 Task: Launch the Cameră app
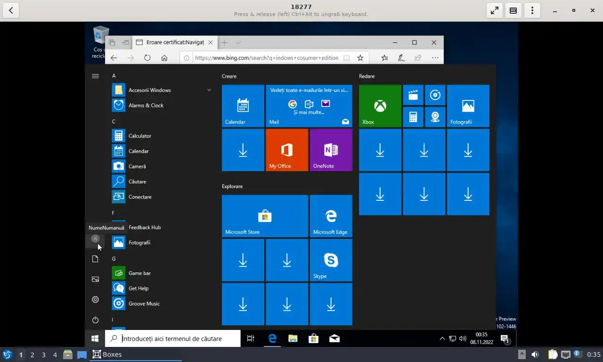[161, 166]
